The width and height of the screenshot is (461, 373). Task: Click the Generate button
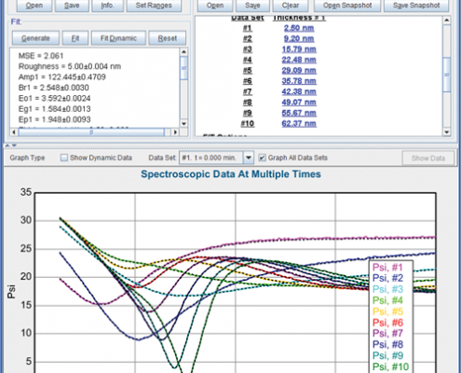click(x=35, y=38)
